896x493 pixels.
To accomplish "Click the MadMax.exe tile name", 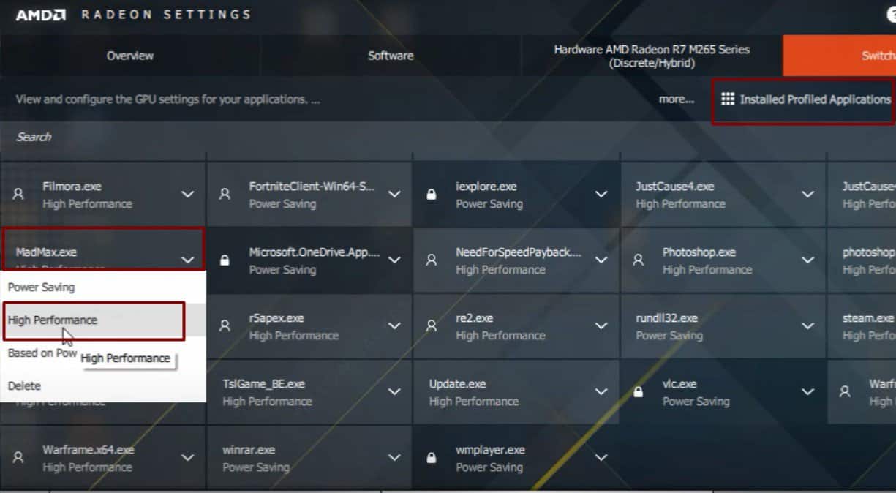I will 46,252.
